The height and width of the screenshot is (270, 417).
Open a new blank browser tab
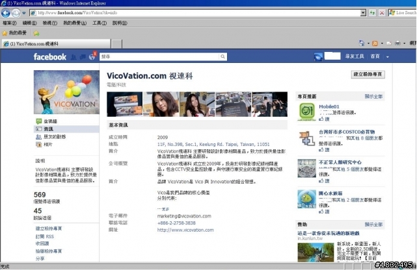point(116,43)
